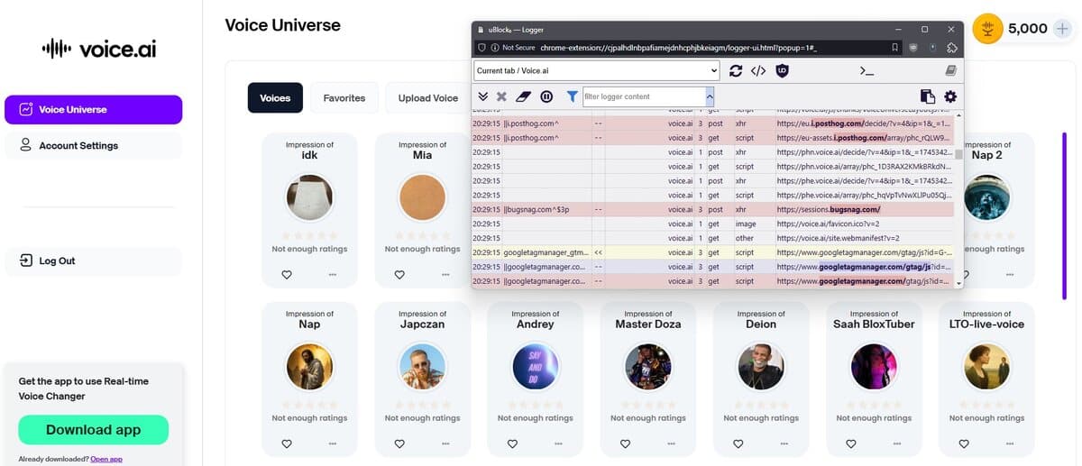Favorite the Deion voice with its heart

click(x=738, y=443)
